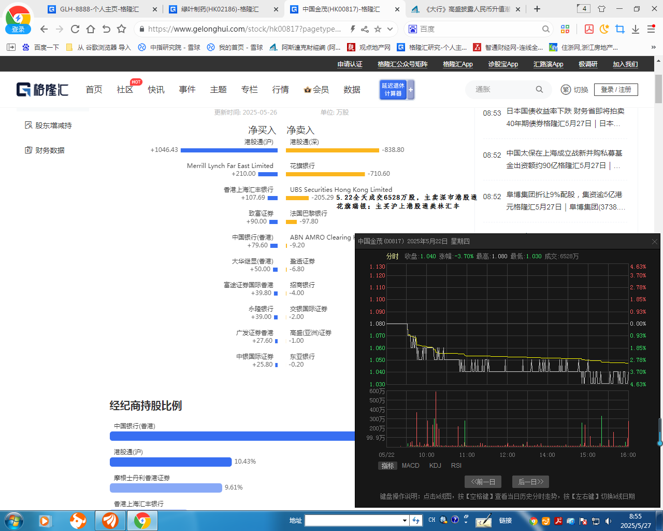Click the 切换 switch link
The height and width of the screenshot is (531, 663).
[575, 90]
